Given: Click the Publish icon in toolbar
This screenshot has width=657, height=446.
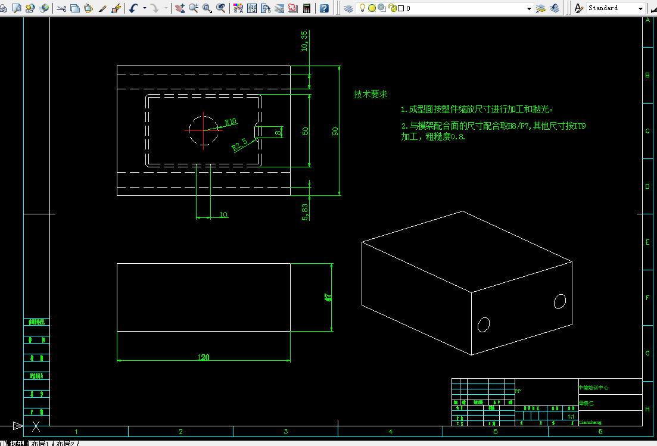Looking at the screenshot, I should point(30,8).
